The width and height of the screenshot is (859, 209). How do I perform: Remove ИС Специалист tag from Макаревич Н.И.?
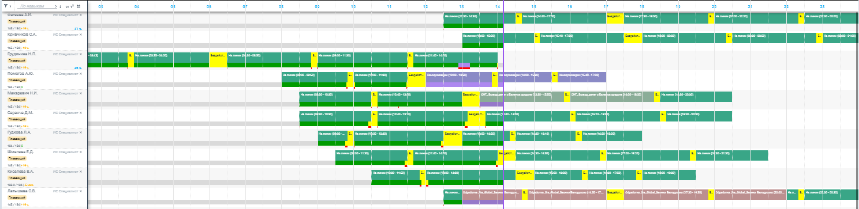tap(81, 93)
